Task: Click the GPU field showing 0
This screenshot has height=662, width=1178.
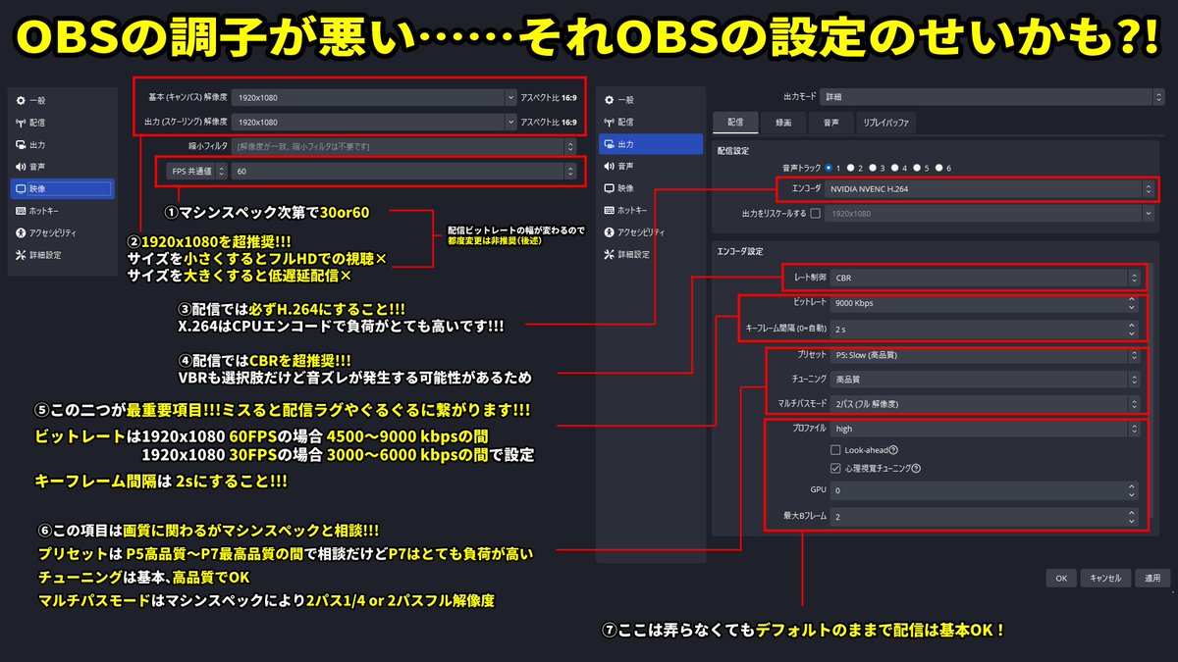Action: click(984, 489)
